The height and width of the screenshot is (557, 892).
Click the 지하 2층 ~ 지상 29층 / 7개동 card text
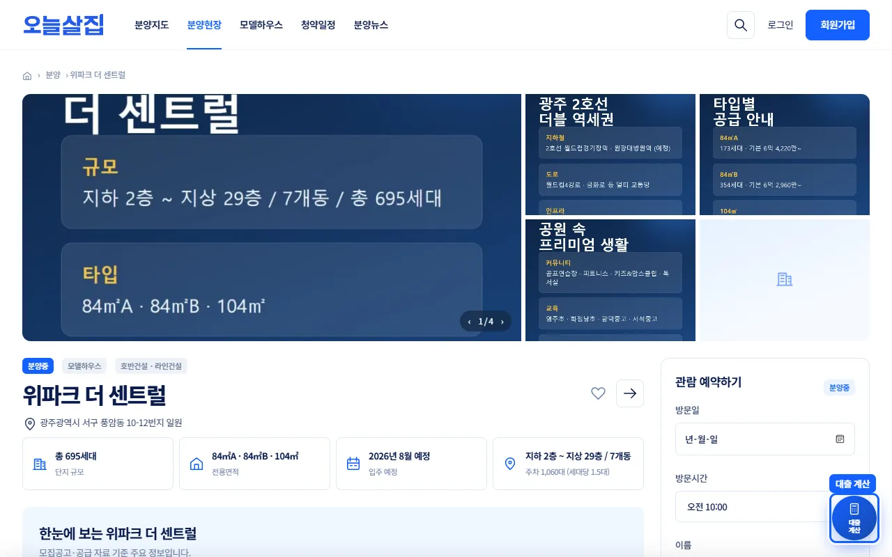(x=578, y=457)
